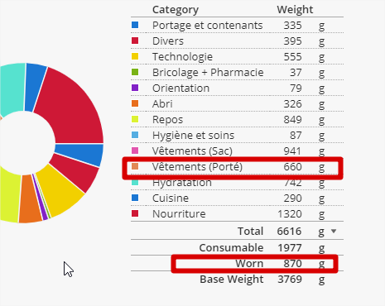Screen dimensions: 385x306
Task: Click the pink Vêtements (Sac) swatch
Action: tap(135, 151)
